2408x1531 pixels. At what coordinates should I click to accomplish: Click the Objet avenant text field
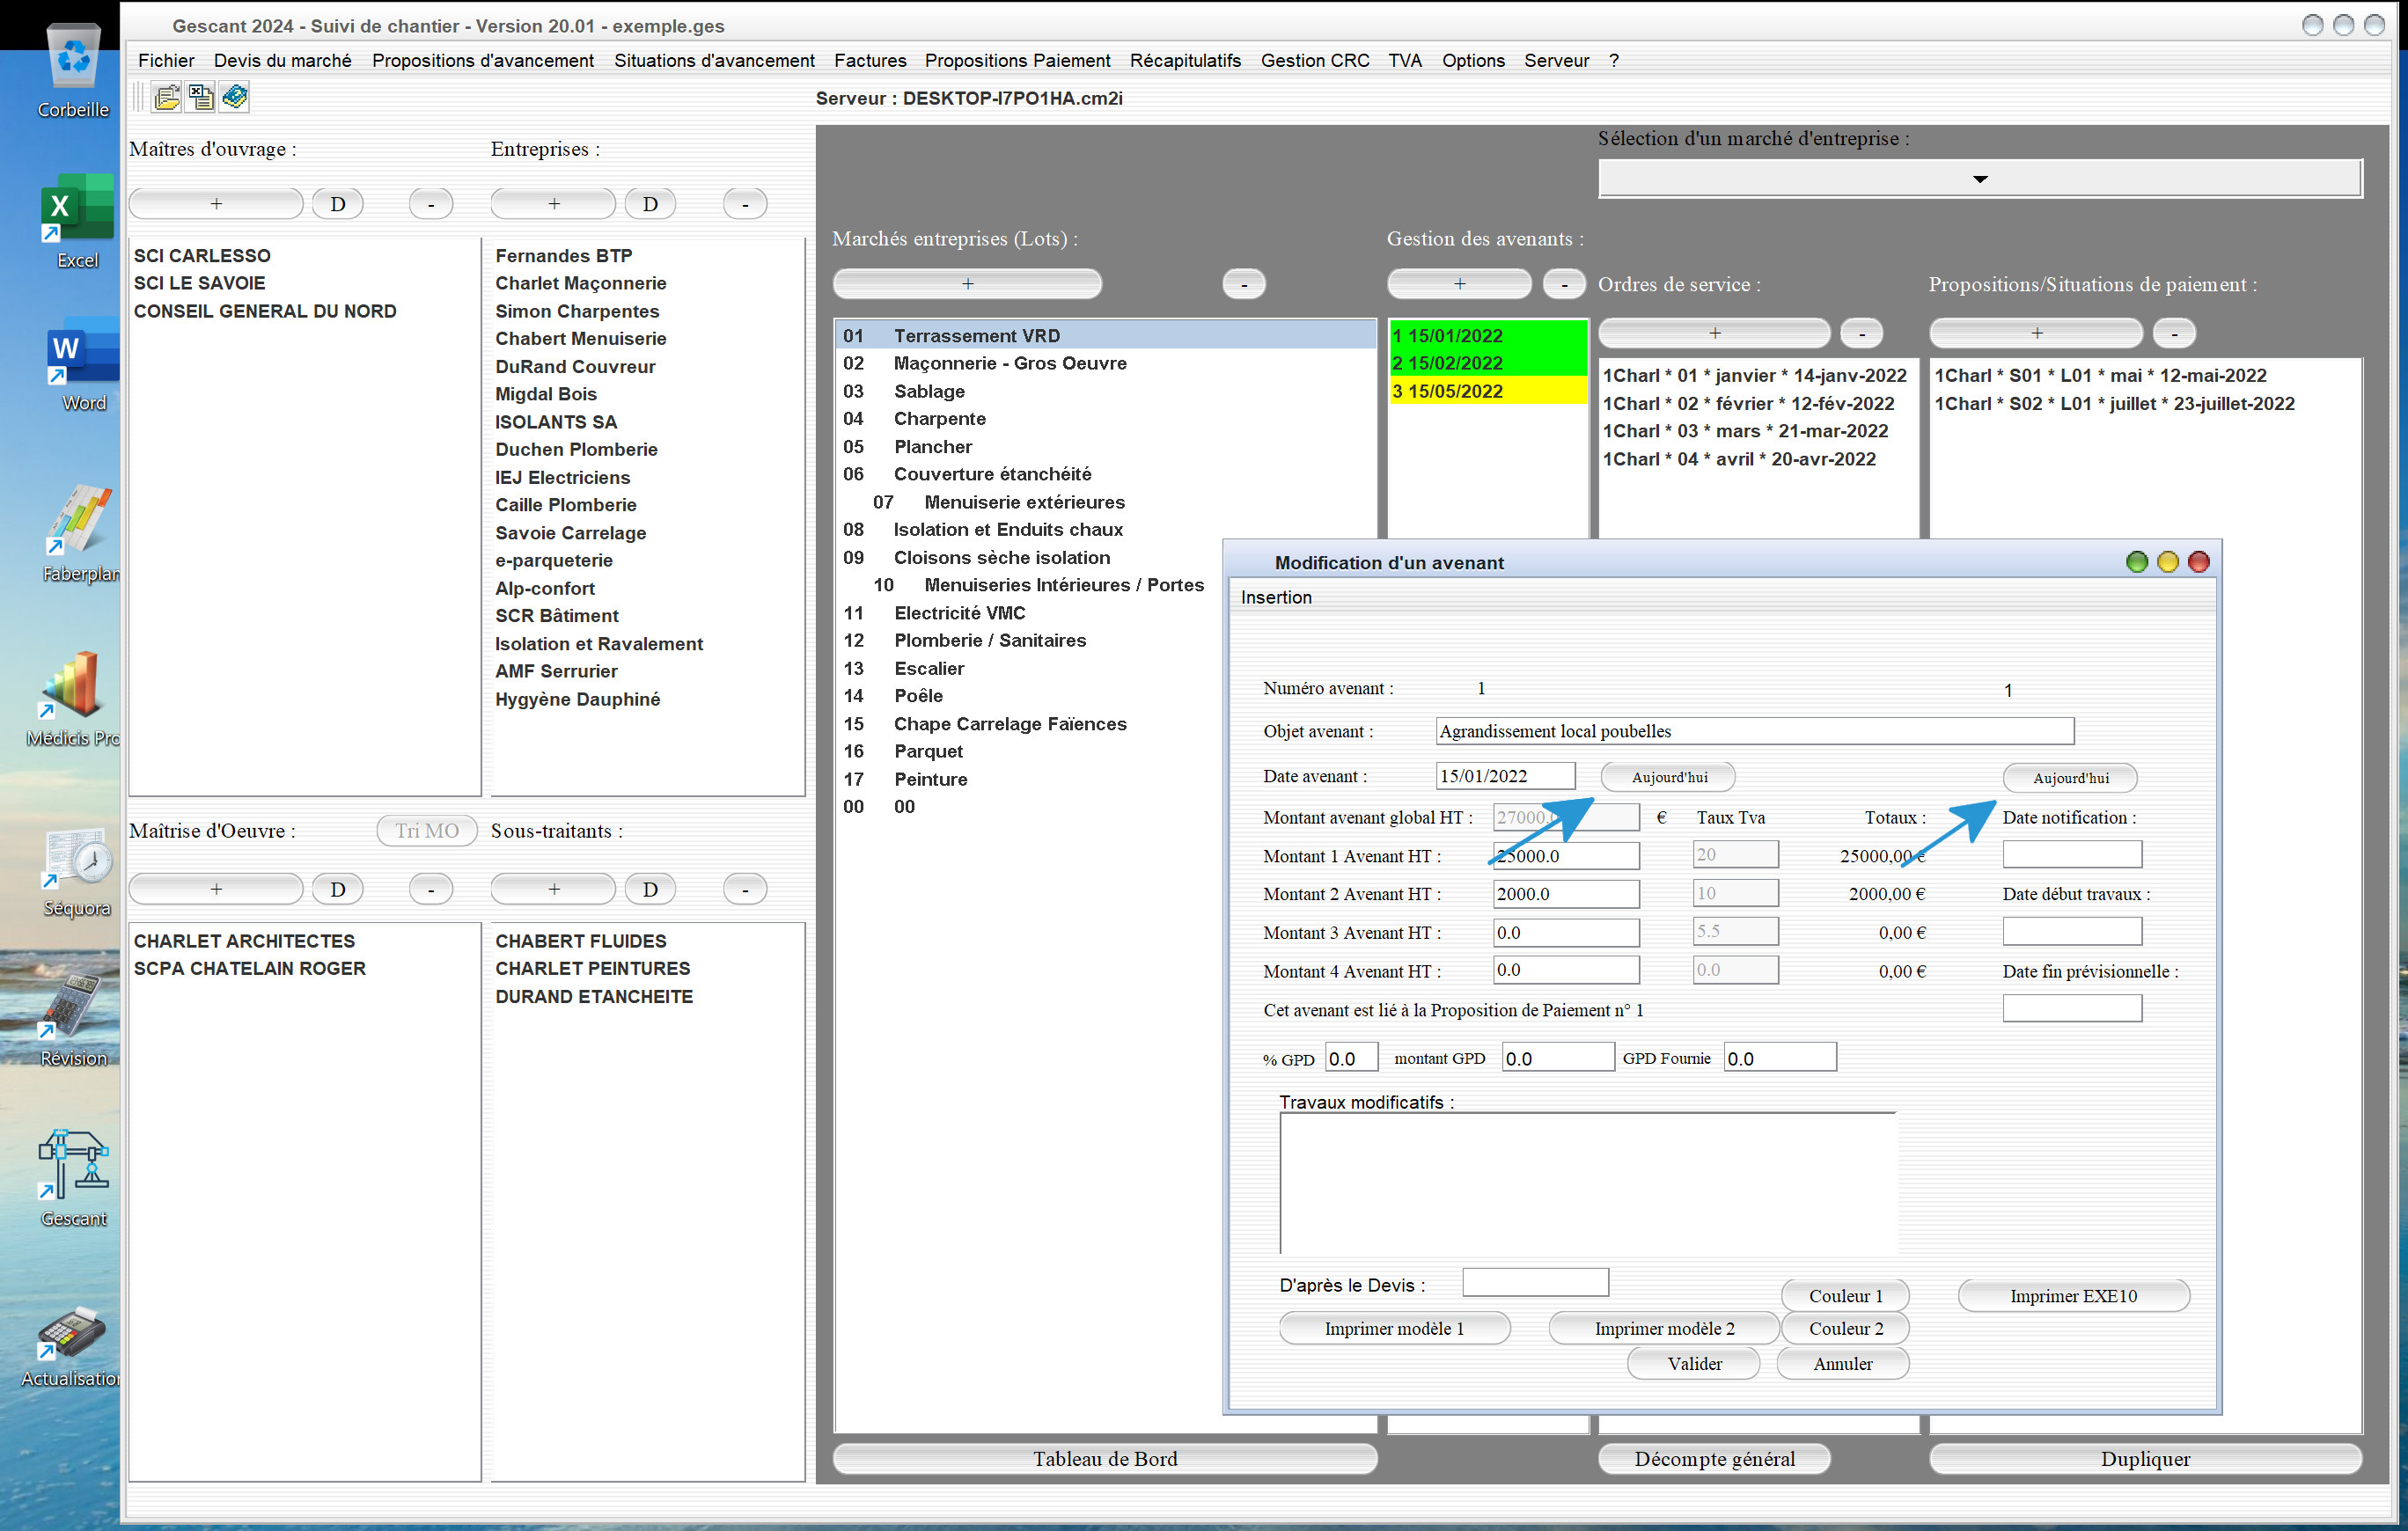click(x=1755, y=731)
